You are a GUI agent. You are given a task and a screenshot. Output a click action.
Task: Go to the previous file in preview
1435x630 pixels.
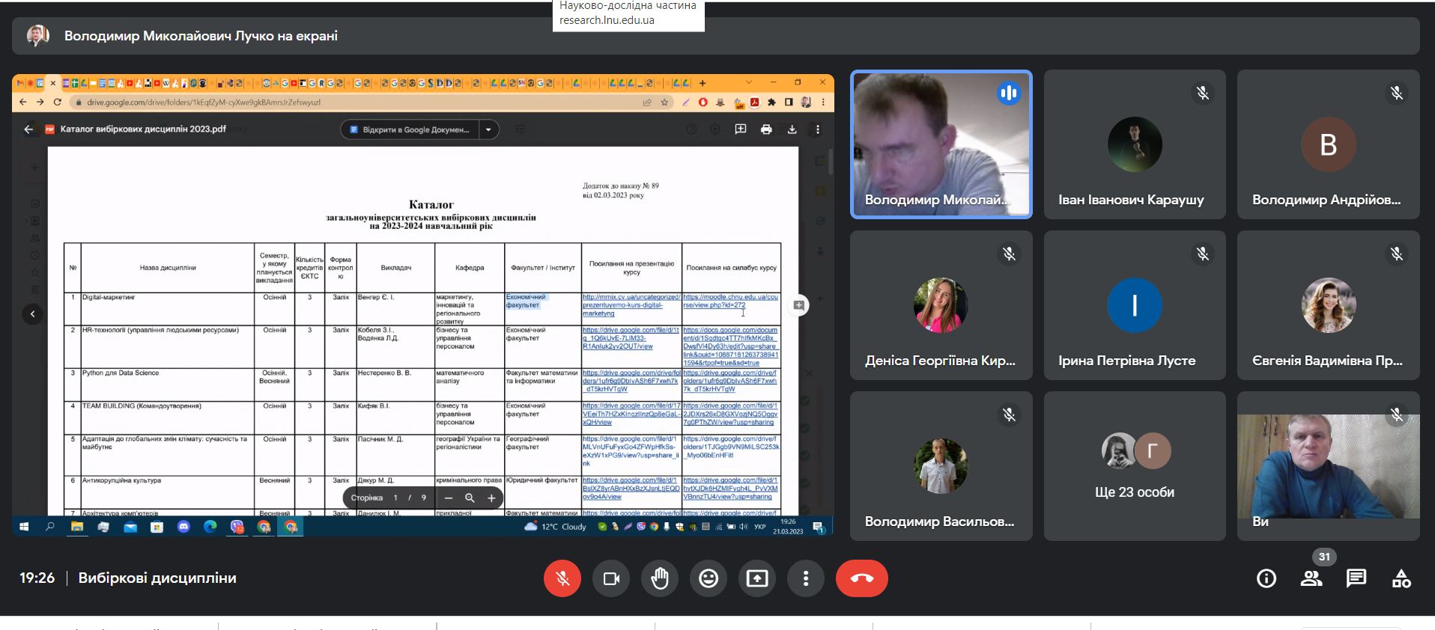pos(33,314)
